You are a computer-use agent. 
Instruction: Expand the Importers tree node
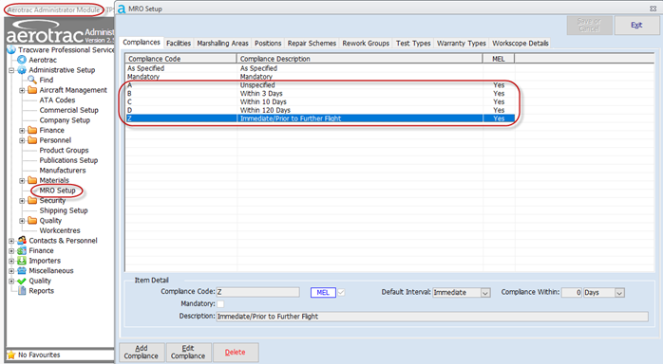(x=11, y=261)
